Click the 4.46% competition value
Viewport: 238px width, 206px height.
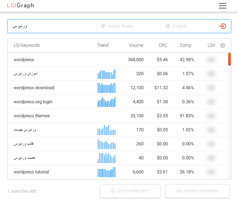[188, 88]
